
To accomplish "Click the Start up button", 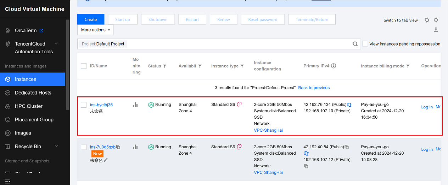I will [123, 19].
